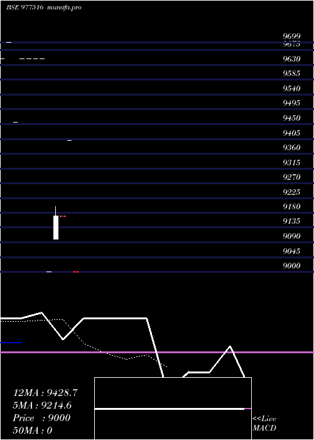Click the 9225 price axis label

[291, 192]
